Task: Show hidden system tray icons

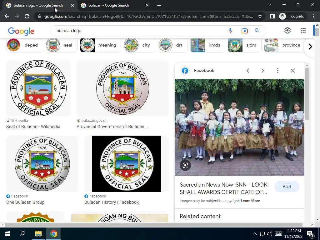Action: click(x=254, y=234)
